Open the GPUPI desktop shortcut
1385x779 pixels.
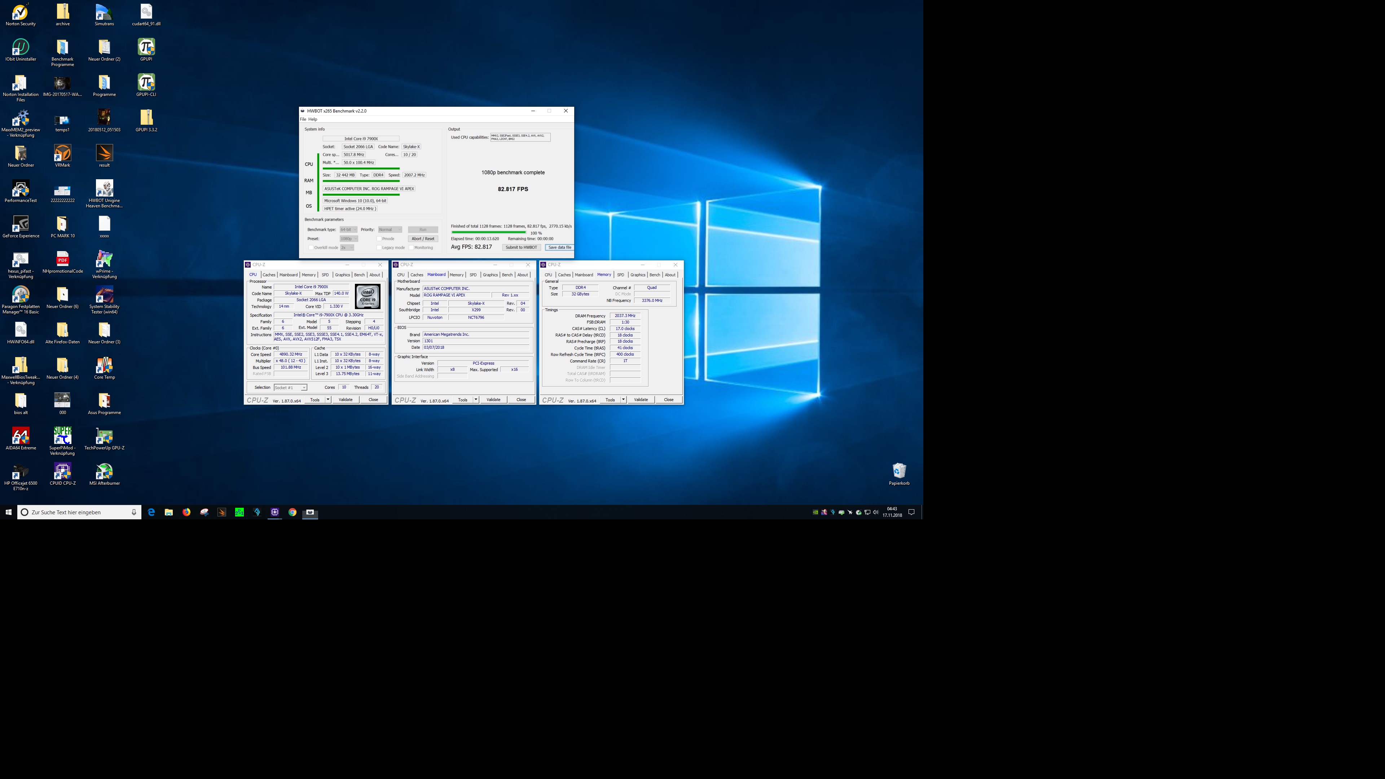(x=146, y=50)
